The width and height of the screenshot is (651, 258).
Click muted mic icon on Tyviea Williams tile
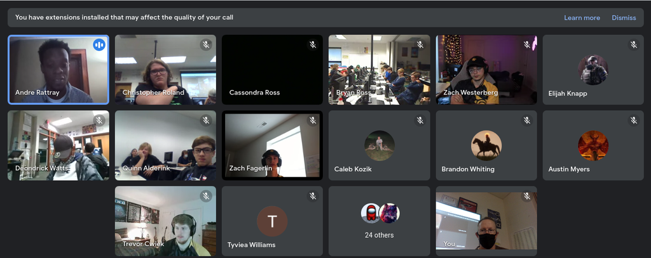(x=313, y=196)
